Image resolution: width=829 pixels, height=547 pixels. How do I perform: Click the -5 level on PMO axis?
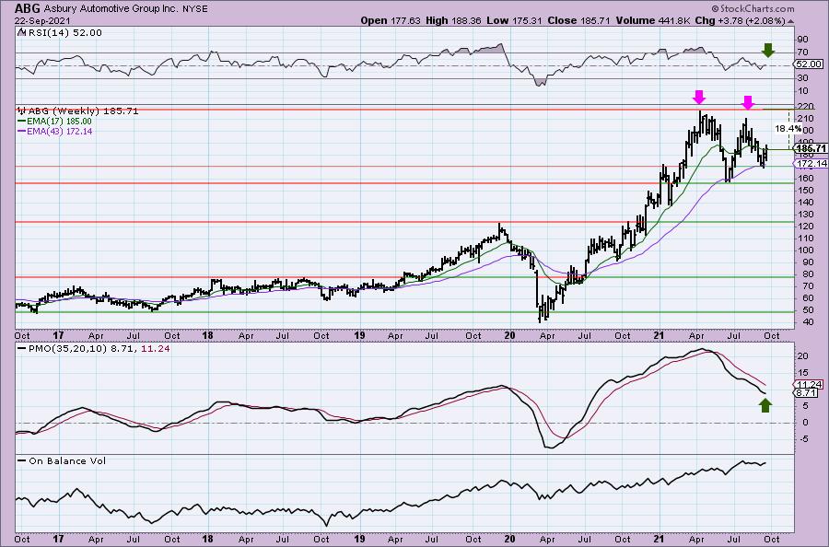pyautogui.click(x=802, y=438)
